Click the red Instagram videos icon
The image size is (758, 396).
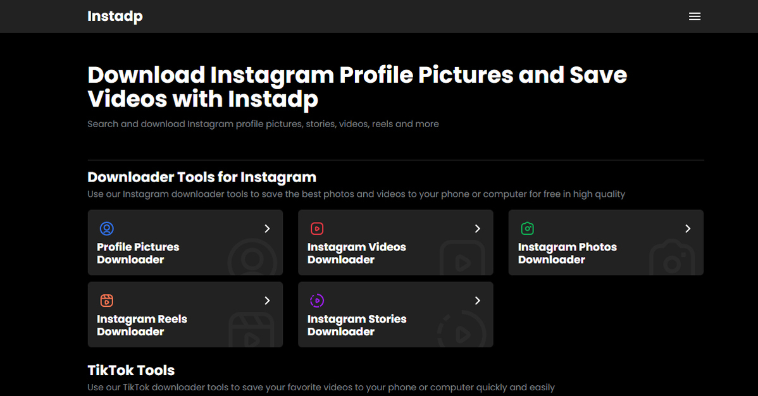pyautogui.click(x=317, y=228)
